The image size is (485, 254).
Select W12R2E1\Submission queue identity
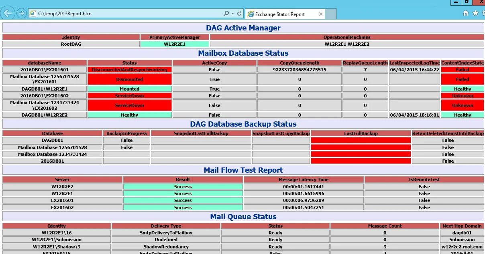(57, 240)
